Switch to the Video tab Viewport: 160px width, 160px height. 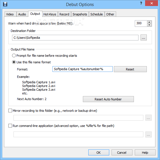click(11, 14)
